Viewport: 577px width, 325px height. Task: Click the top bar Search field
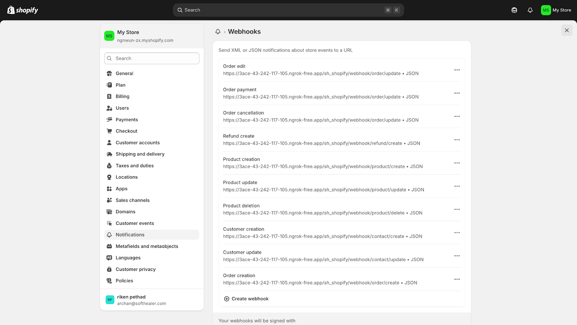click(288, 10)
